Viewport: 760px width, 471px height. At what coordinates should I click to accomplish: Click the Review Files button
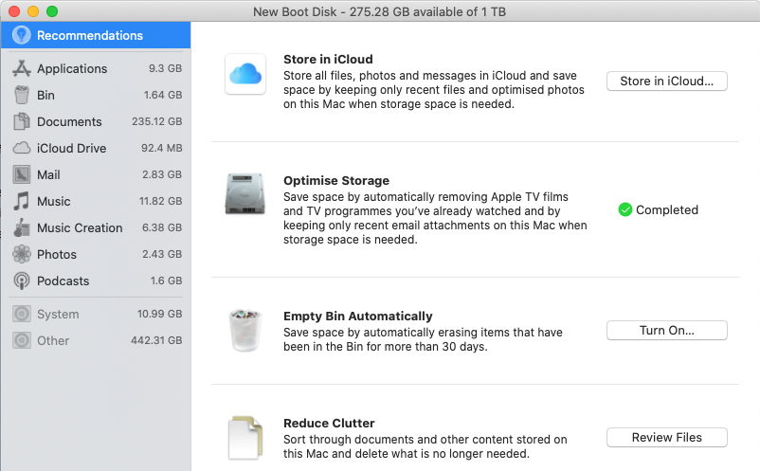point(666,438)
